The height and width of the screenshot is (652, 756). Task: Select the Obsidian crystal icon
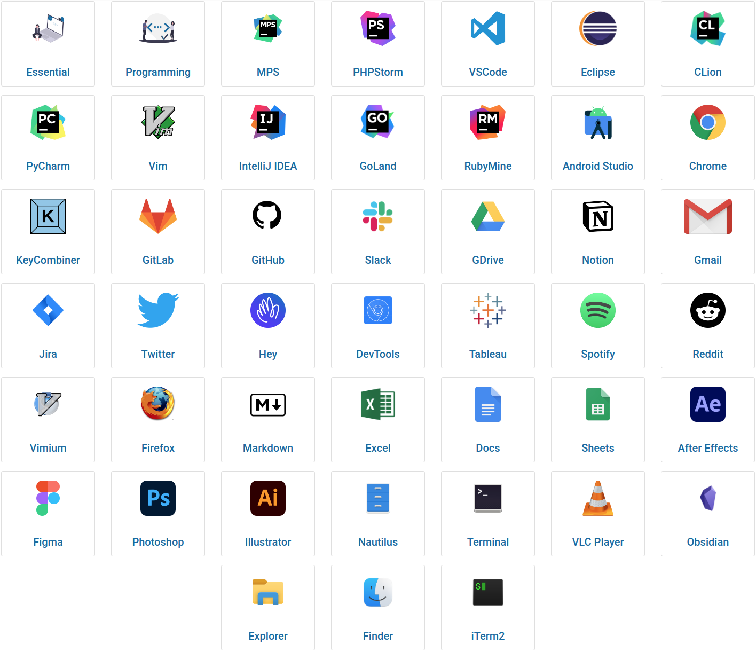click(708, 498)
